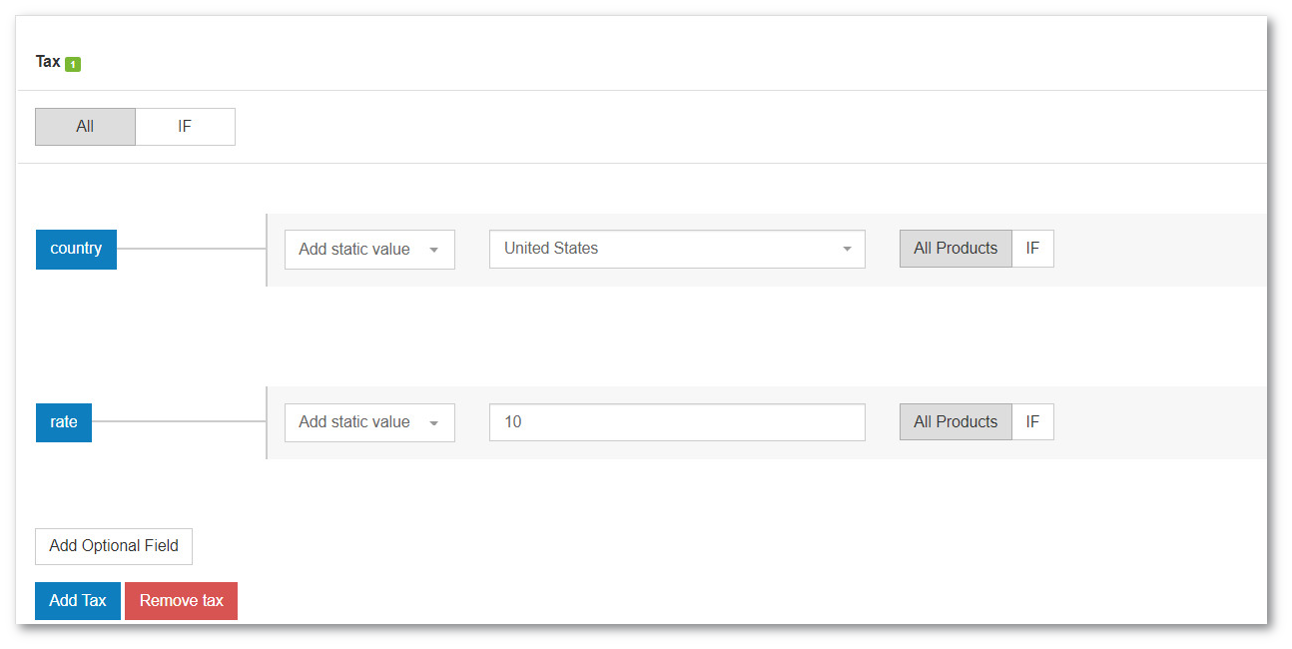The height and width of the screenshot is (649, 1292).
Task: Click caret arrow on United States selector
Action: (x=847, y=249)
